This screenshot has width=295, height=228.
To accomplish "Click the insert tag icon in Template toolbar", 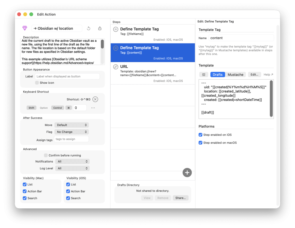I will 204,75.
